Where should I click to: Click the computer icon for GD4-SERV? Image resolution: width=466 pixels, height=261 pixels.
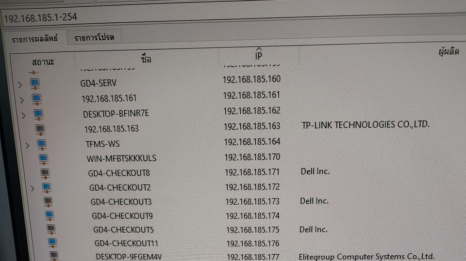pos(35,84)
